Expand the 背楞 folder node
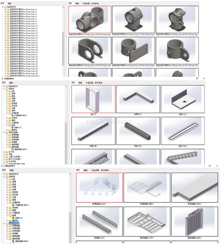This screenshot has height=244, width=220. click(x=7, y=94)
